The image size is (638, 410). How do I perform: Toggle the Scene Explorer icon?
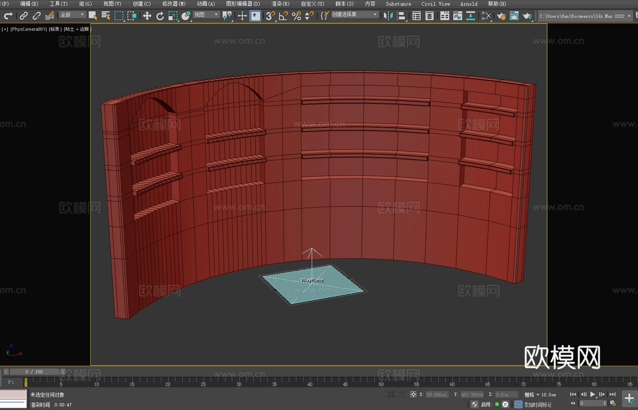(x=417, y=16)
